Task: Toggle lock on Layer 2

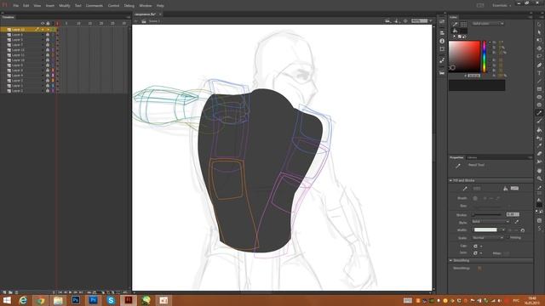Action: (48, 91)
